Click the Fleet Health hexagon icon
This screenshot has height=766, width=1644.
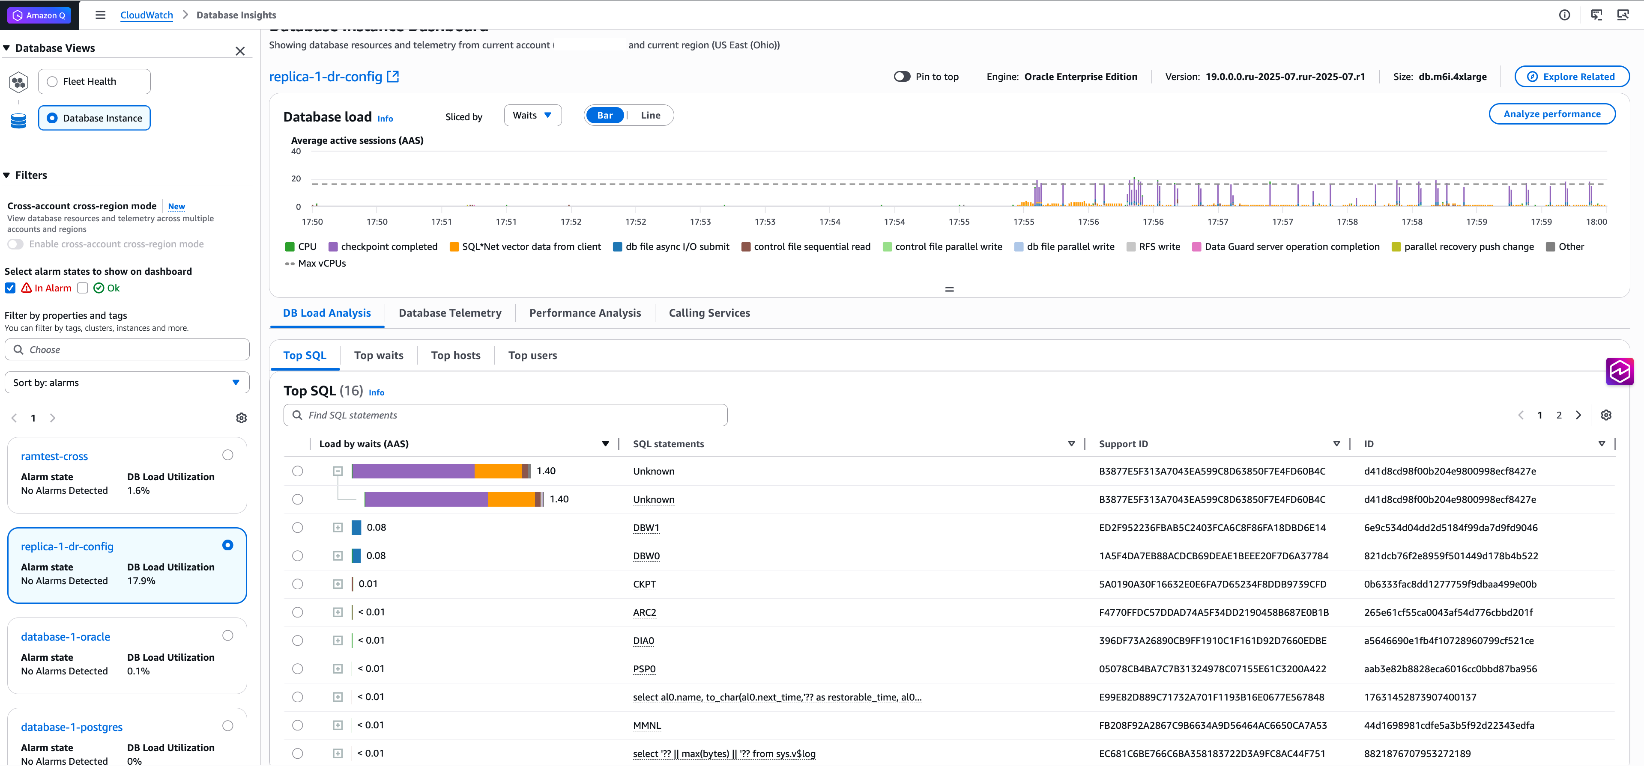[x=18, y=82]
